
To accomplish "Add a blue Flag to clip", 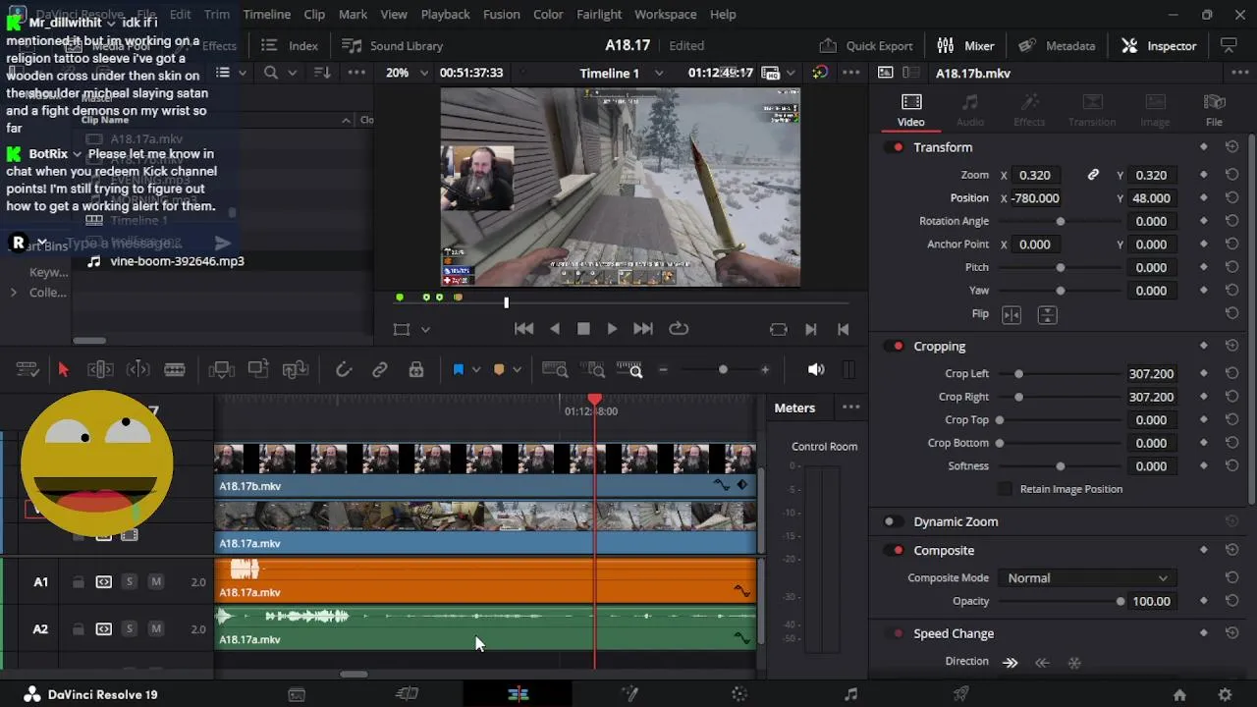I will pos(458,370).
